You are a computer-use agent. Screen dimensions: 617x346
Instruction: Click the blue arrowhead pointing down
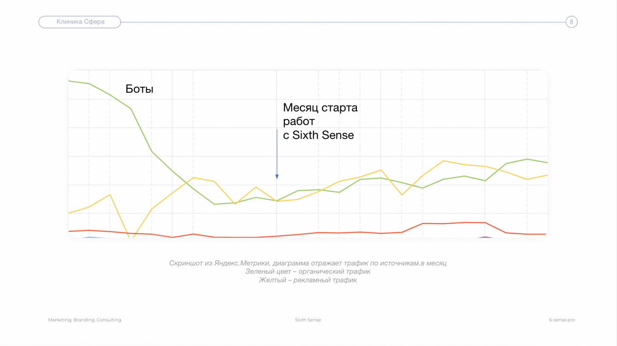277,176
